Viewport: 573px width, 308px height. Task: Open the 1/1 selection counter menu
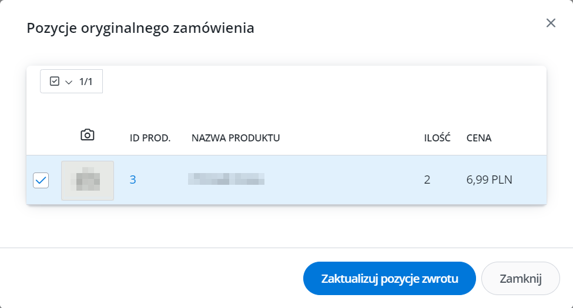(71, 82)
